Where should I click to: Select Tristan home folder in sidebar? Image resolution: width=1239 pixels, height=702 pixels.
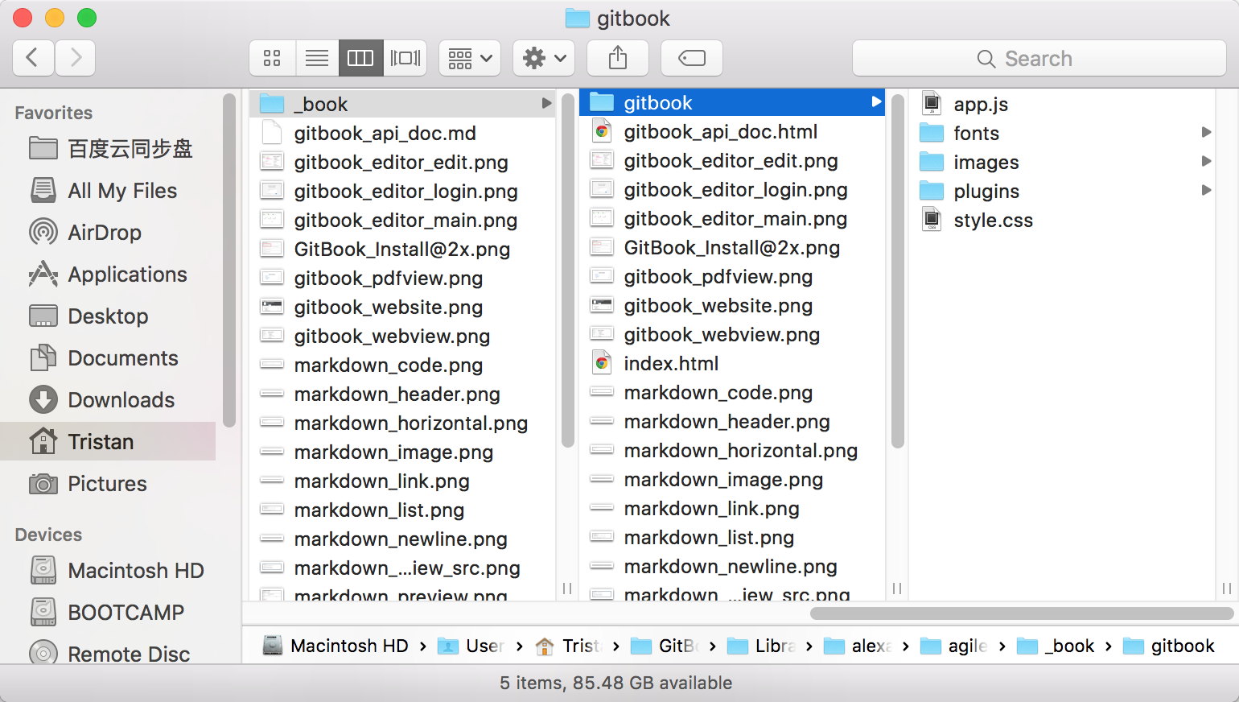108,442
